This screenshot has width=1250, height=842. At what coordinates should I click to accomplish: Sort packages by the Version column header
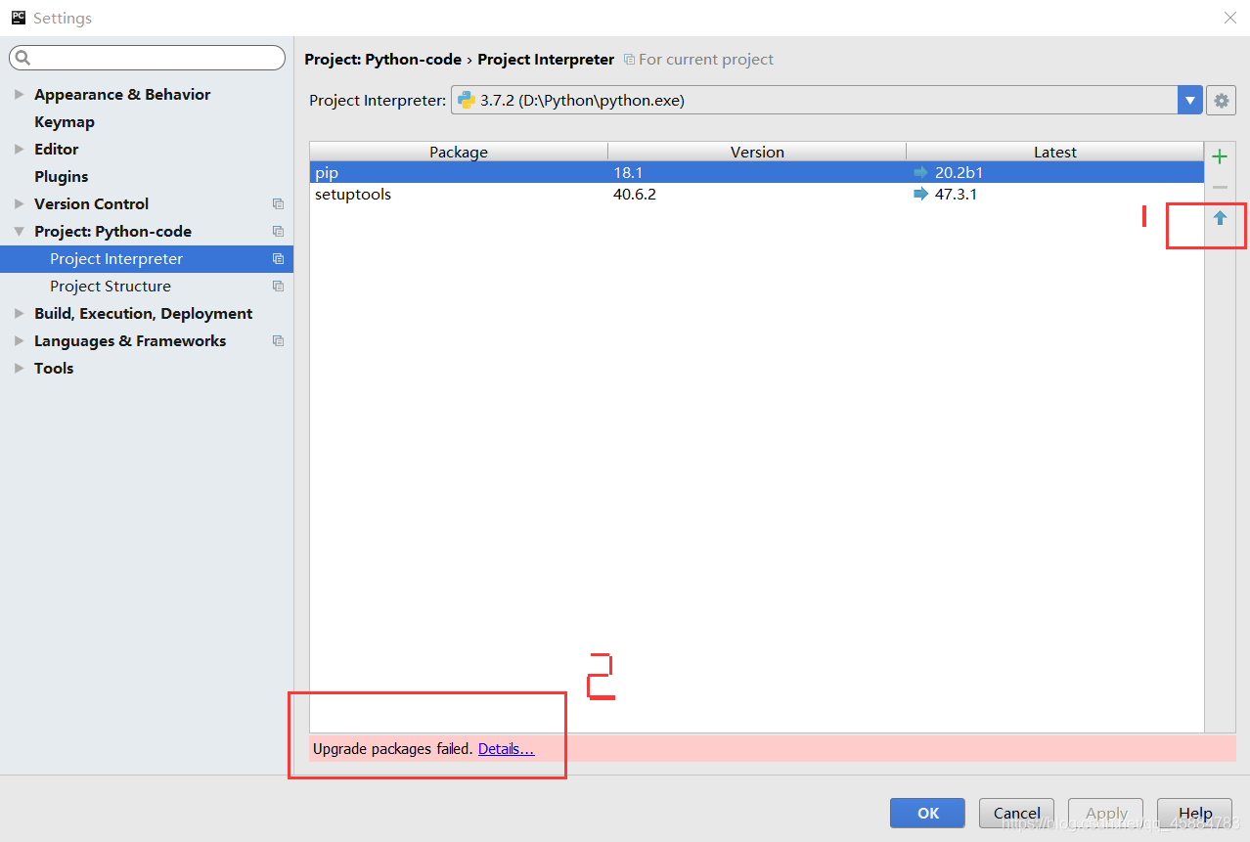click(757, 152)
